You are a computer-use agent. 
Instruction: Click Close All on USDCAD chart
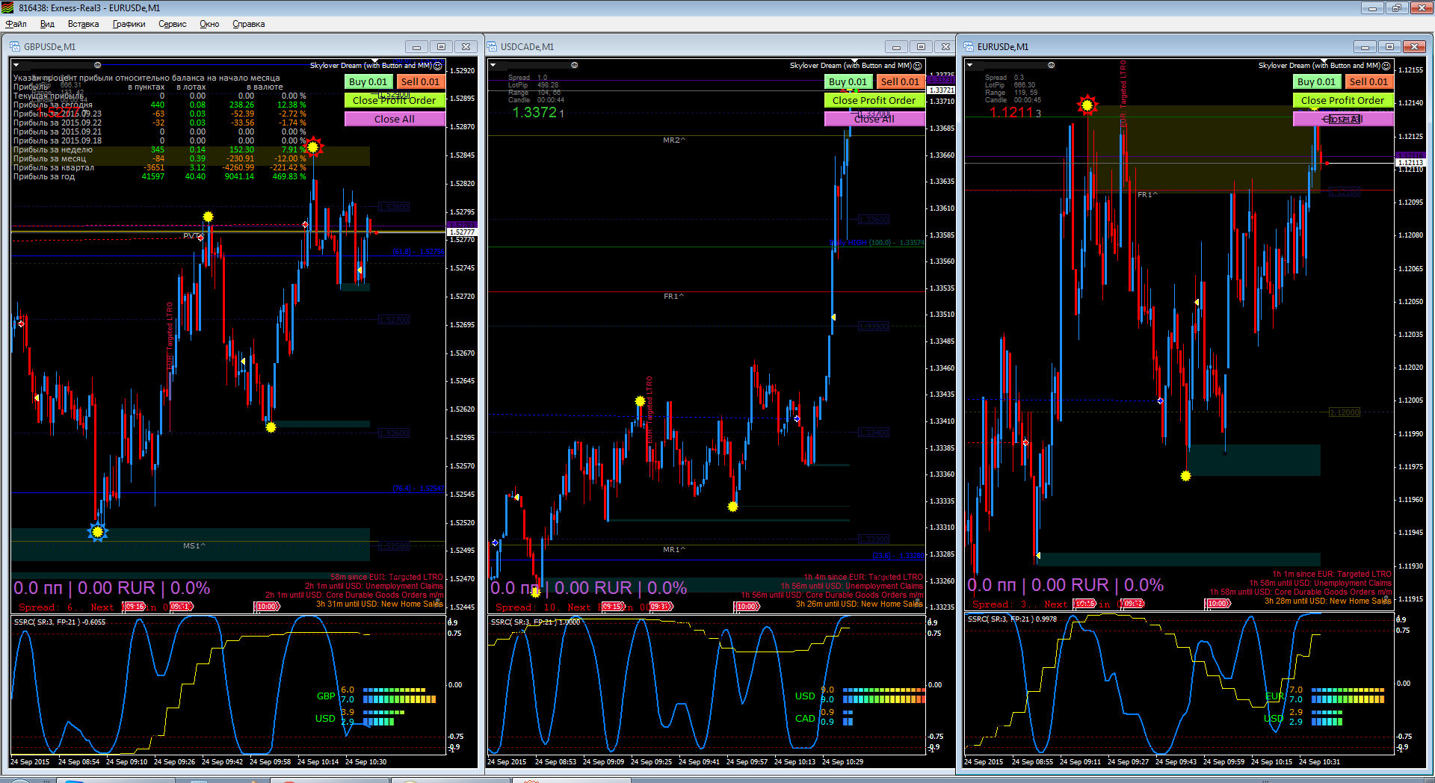tap(874, 119)
